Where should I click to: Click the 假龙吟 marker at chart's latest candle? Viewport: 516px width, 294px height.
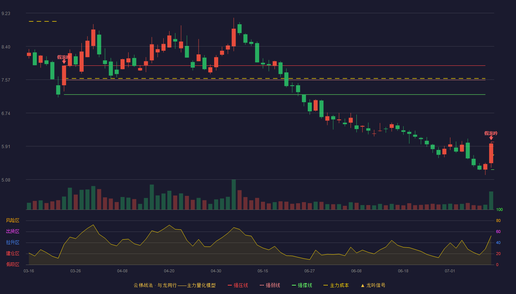click(491, 133)
